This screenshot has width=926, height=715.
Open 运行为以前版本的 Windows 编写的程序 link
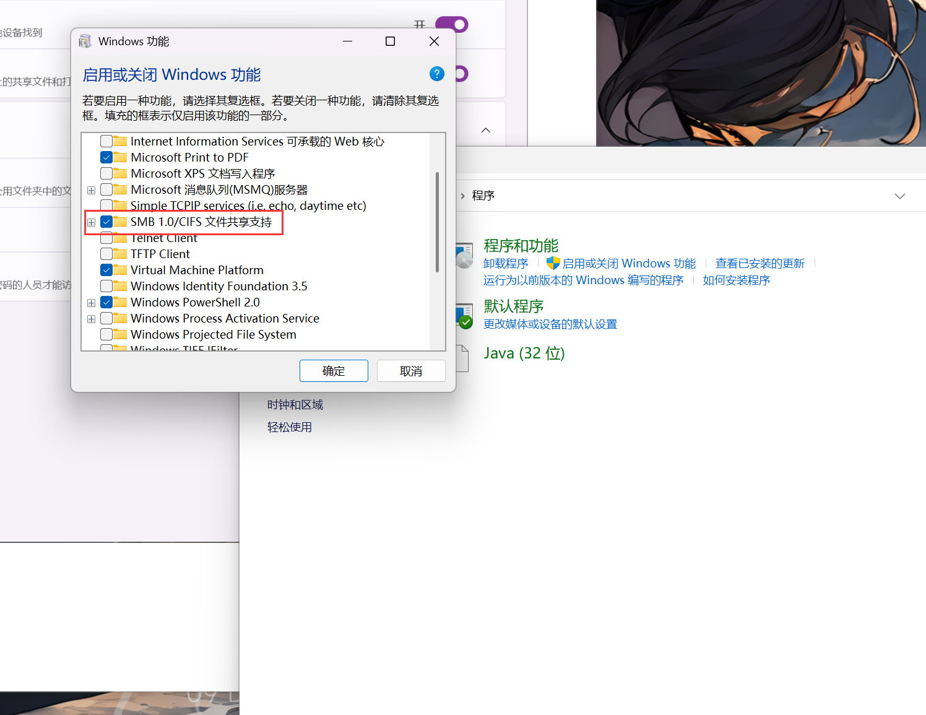pyautogui.click(x=584, y=280)
